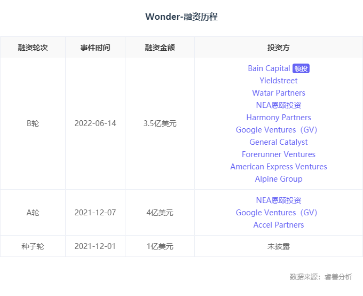This screenshot has height=296, width=363.
Task: Open Harmony Partners investor link
Action: tap(279, 118)
